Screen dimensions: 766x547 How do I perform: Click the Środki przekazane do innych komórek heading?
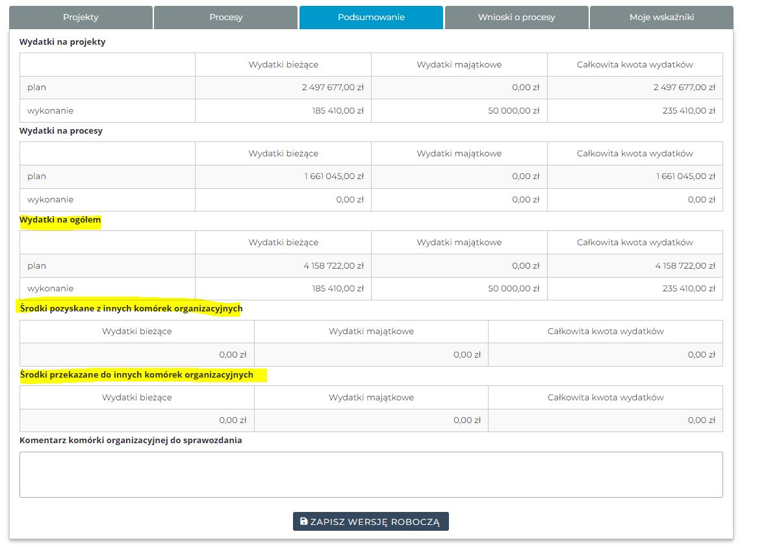point(136,375)
